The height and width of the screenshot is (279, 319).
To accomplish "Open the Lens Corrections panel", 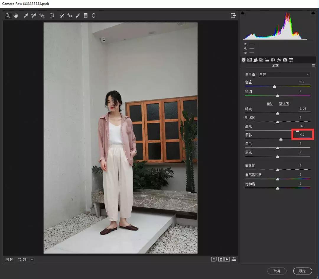I will pos(273,60).
